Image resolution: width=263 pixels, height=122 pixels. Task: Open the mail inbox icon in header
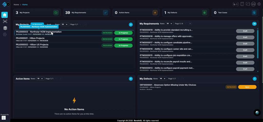248,4
